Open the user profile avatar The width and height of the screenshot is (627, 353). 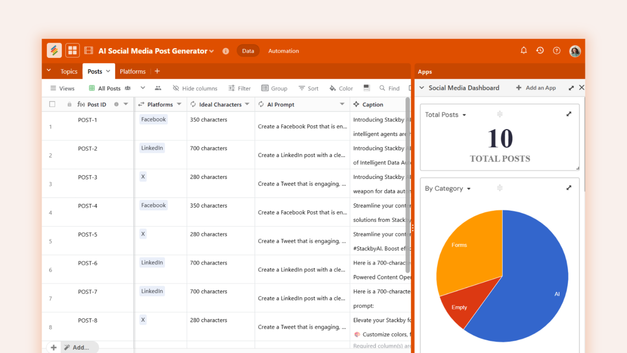(x=575, y=51)
